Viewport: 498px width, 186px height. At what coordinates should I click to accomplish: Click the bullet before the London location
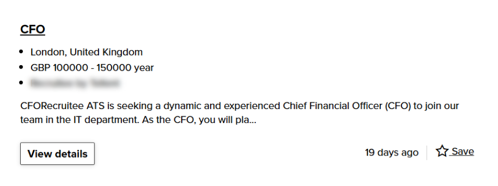pyautogui.click(x=21, y=52)
